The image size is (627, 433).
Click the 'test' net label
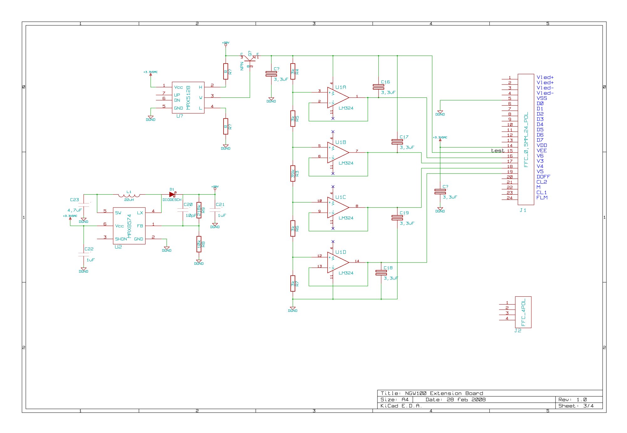[498, 151]
